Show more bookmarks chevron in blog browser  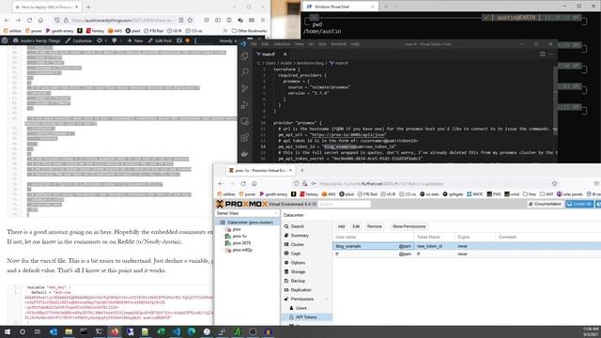click(224, 31)
